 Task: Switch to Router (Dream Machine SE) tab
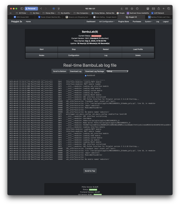[50, 17]
